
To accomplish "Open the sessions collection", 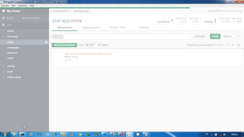I will 12,53.
